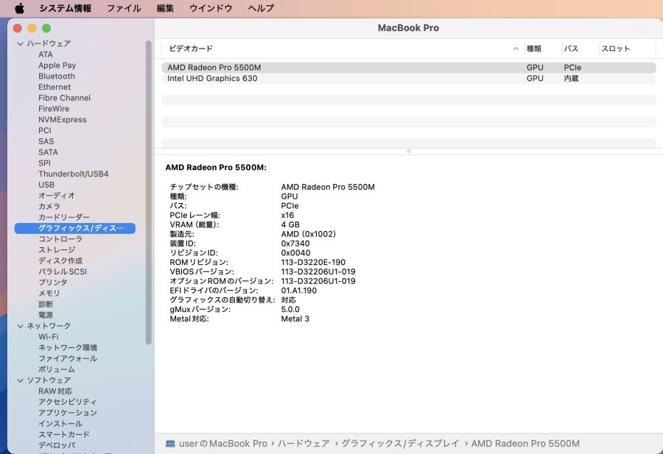Select Ethernet in the sidebar

point(55,87)
